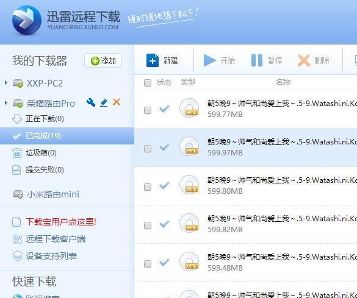Image resolution: width=357 pixels, height=298 pixels.
Task: Click completed checkmark of 599.97MB task
Action: (x=164, y=147)
